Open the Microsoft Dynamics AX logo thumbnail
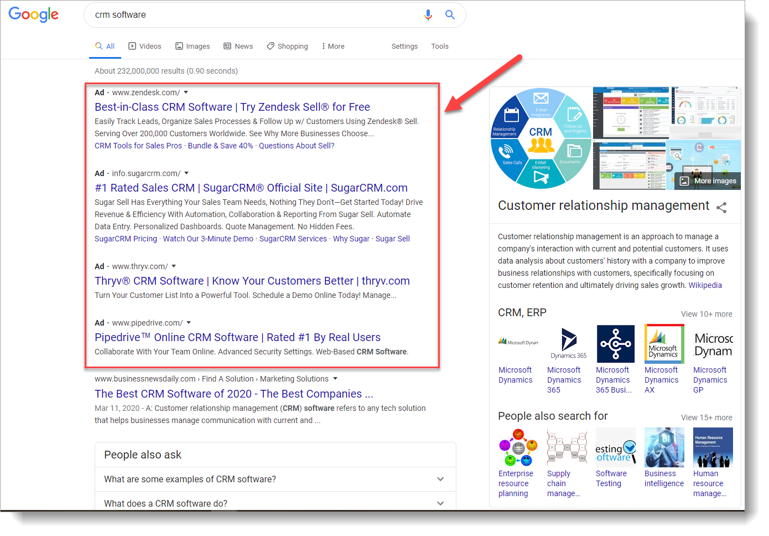 pyautogui.click(x=663, y=343)
